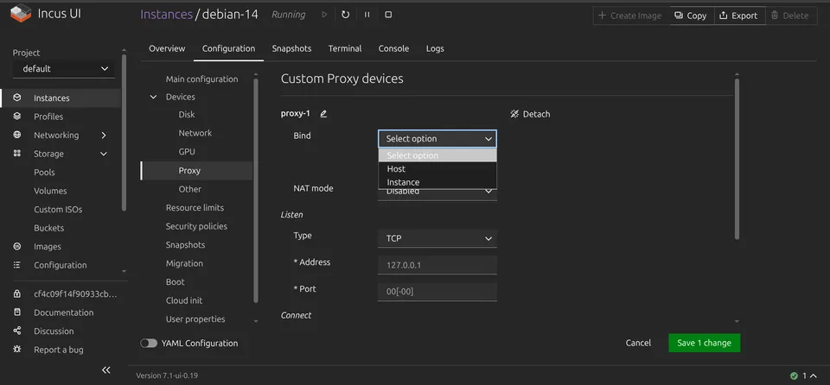Toggle YAML Configuration switch

point(149,344)
